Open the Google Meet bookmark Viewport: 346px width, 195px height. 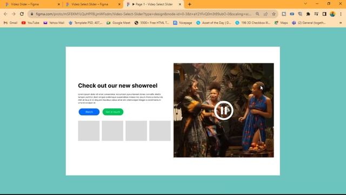tap(118, 23)
